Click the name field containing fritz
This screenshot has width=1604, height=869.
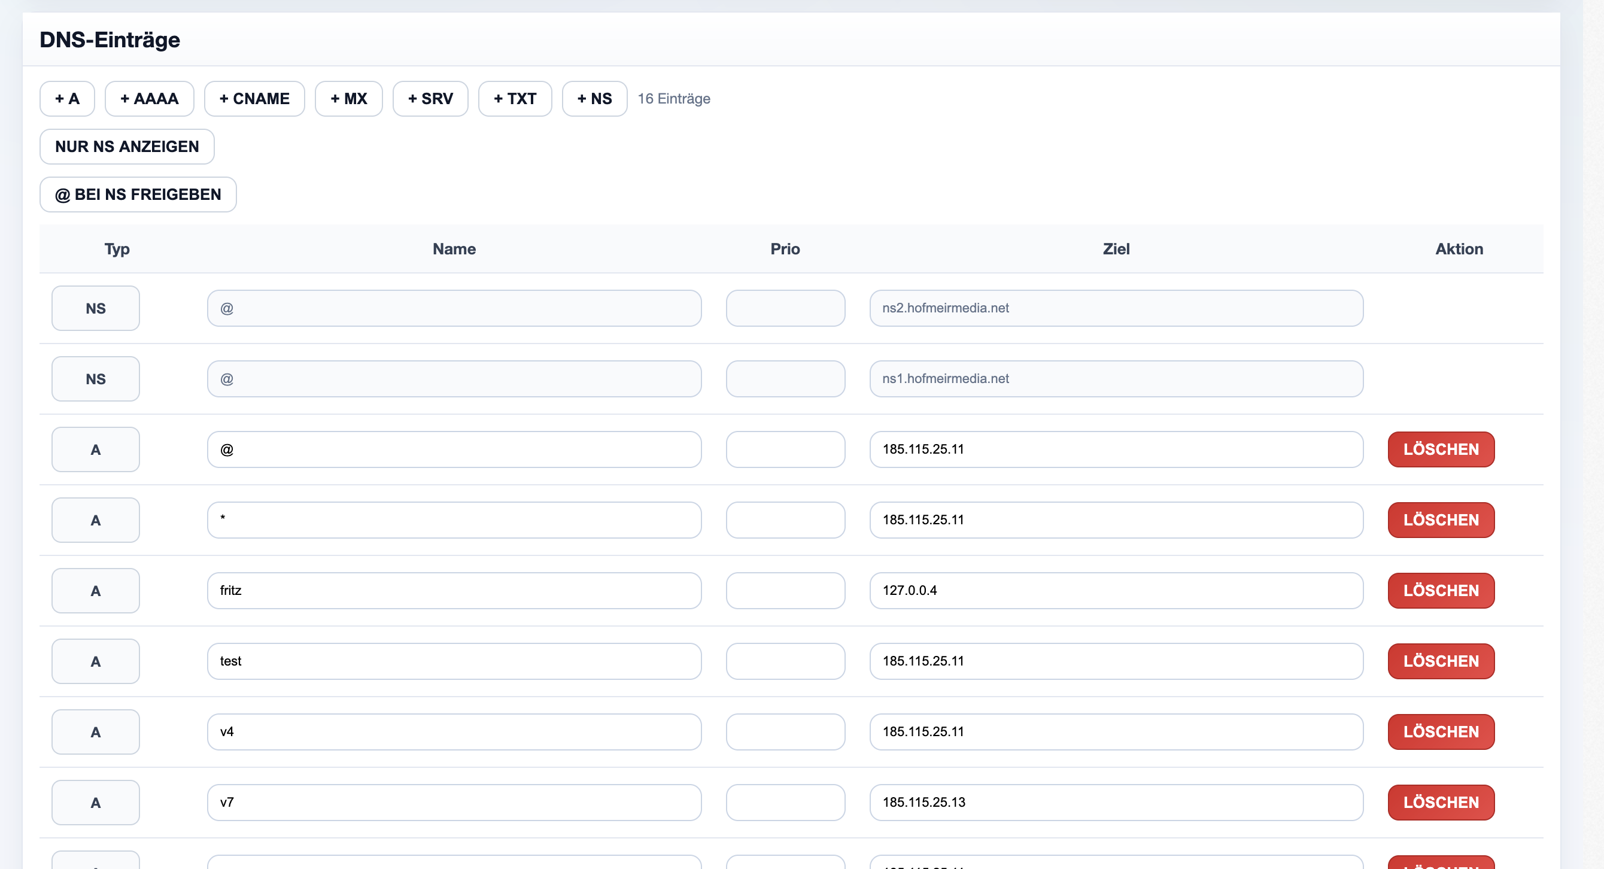tap(454, 590)
